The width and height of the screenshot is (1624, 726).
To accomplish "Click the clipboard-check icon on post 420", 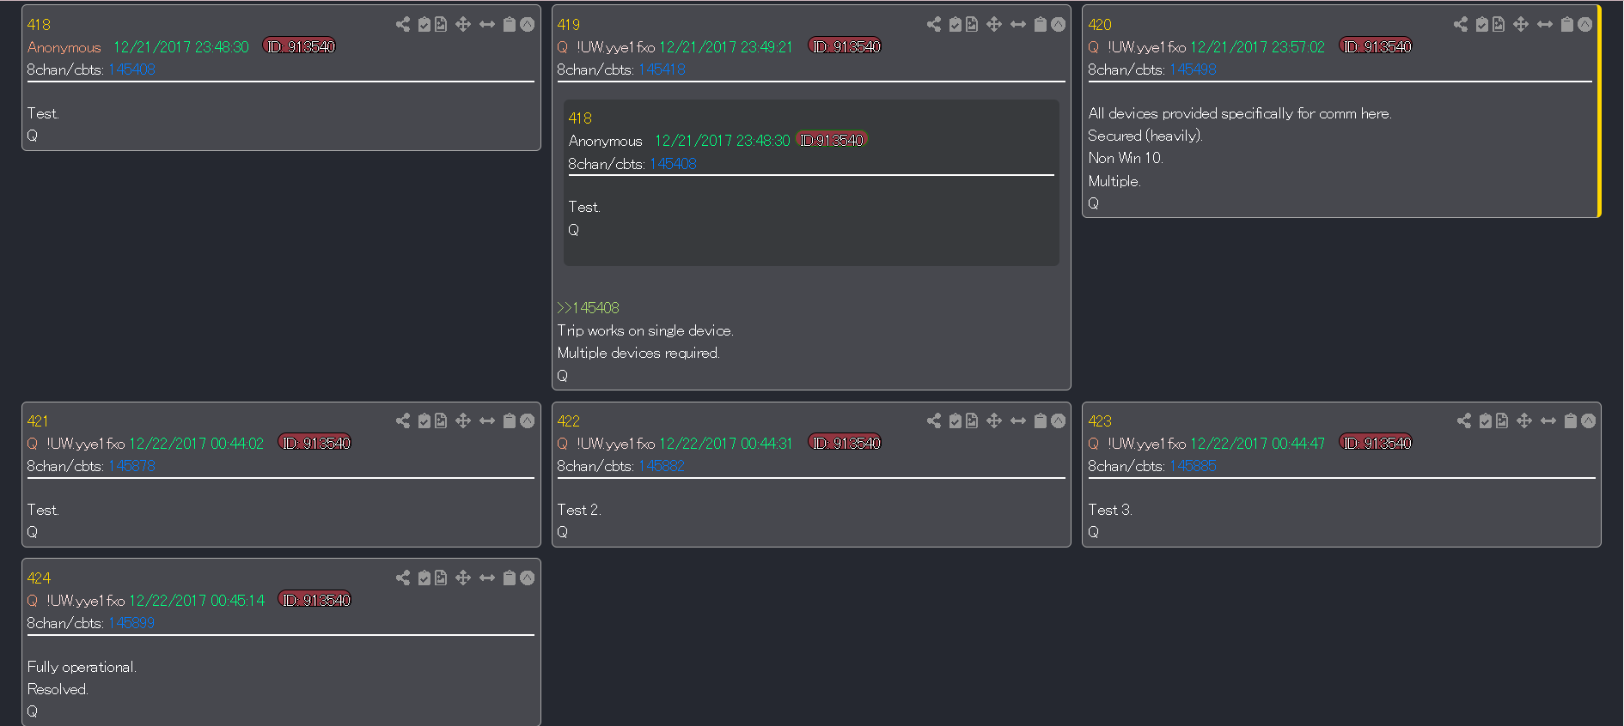I will tap(1482, 24).
